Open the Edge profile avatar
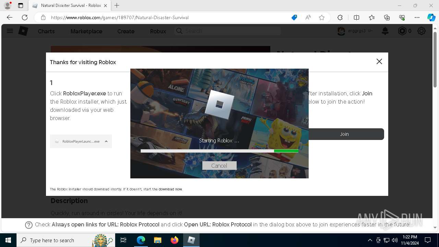Viewport: 439px width, 247px height. 8,5
